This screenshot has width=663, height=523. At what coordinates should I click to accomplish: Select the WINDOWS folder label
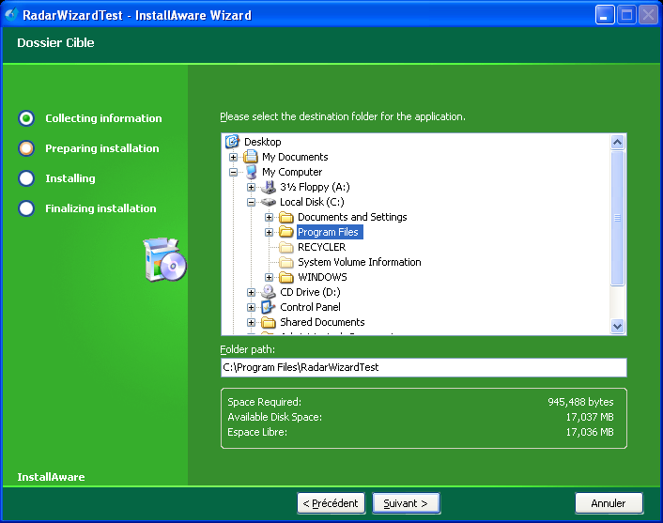(x=322, y=277)
